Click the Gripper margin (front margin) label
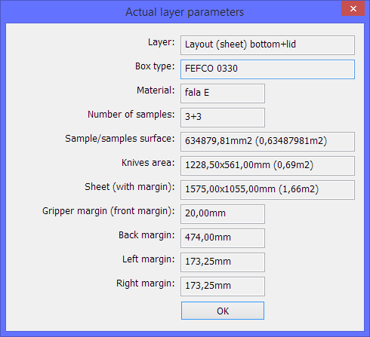This screenshot has width=370, height=337. pos(109,211)
